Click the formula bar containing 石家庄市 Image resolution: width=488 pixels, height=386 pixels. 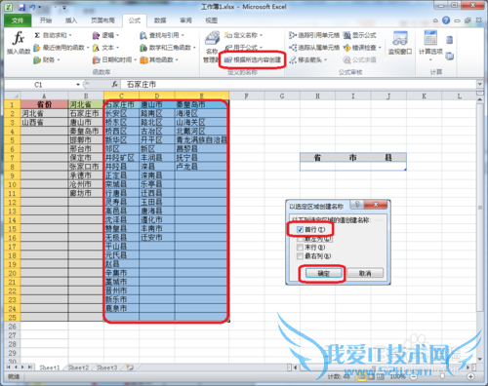(298, 85)
